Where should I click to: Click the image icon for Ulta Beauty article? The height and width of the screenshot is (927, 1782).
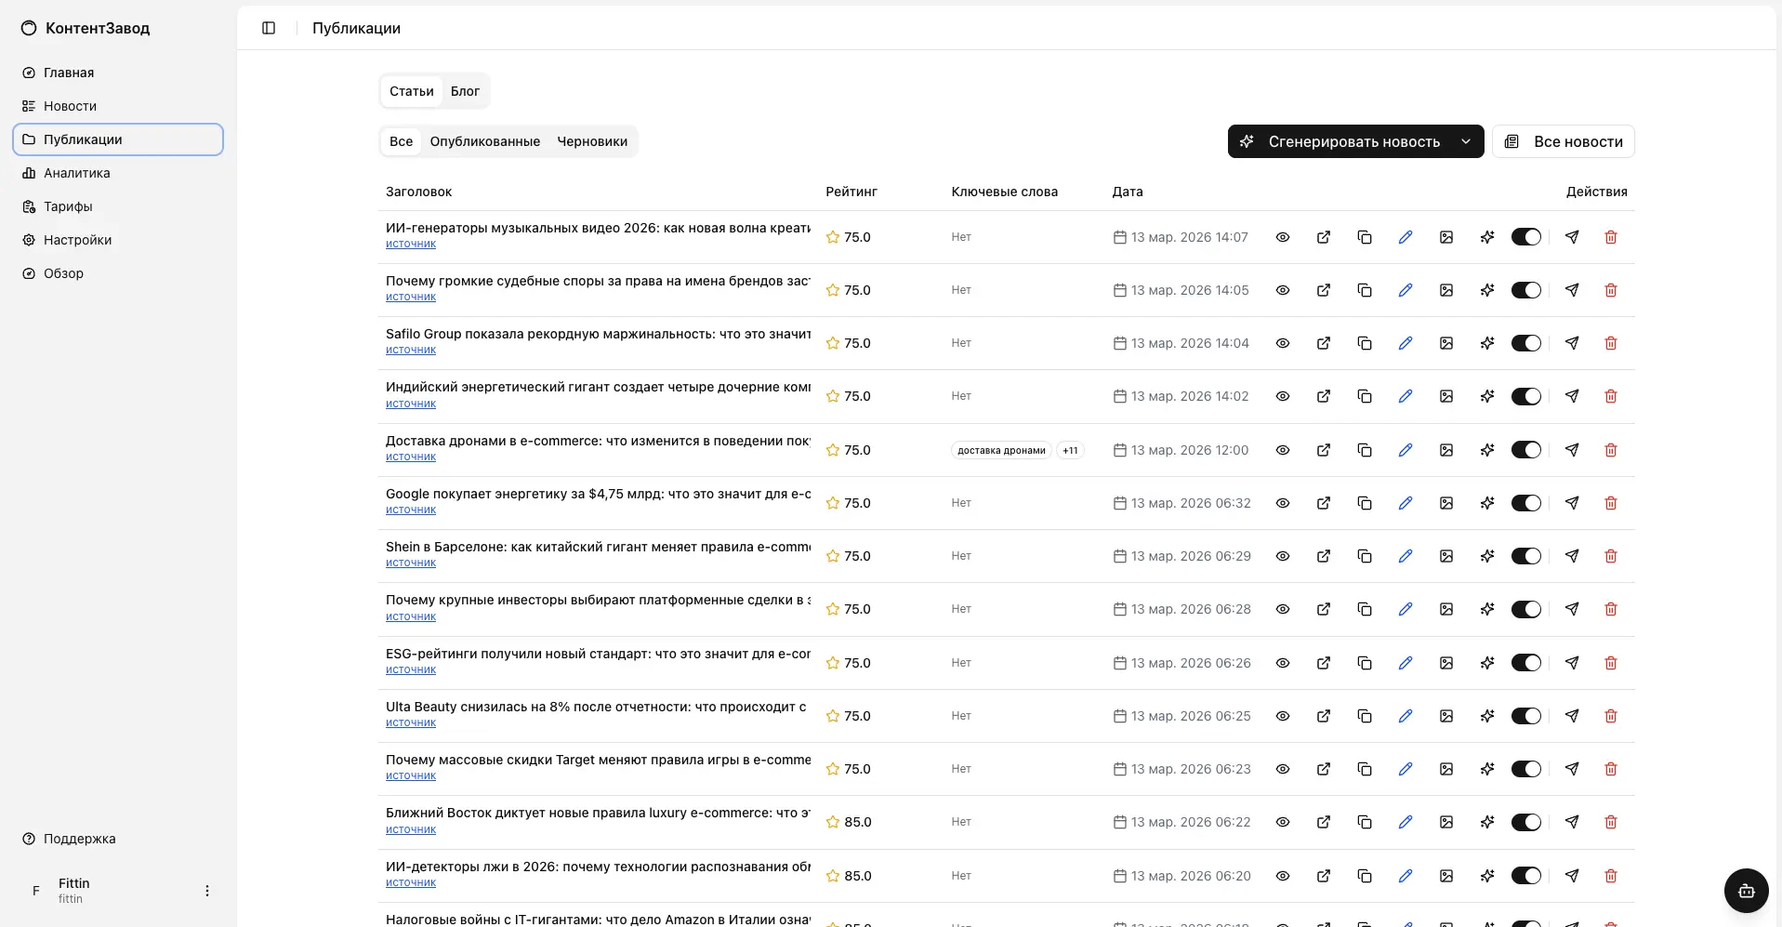(x=1445, y=716)
